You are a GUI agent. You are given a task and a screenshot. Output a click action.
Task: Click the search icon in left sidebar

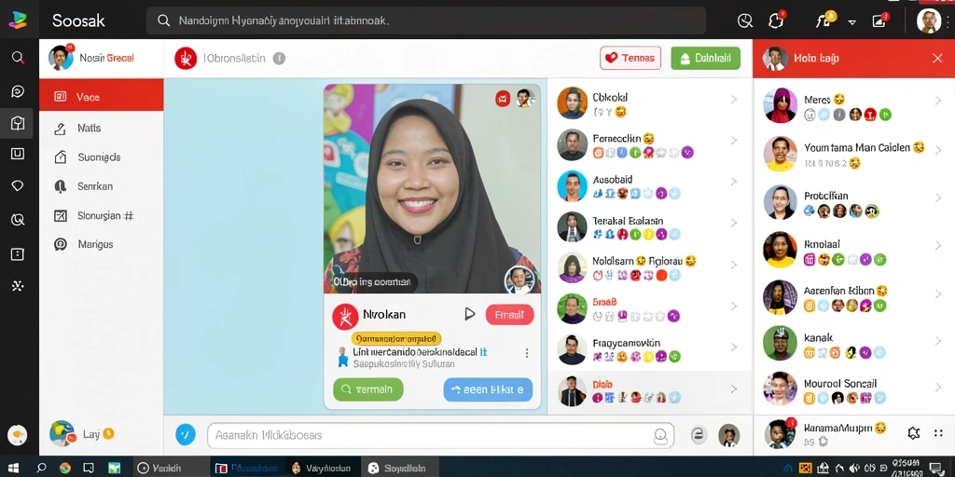(18, 58)
